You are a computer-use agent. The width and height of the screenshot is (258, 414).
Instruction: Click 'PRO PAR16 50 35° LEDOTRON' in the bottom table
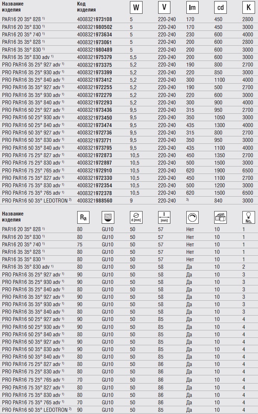[36, 410]
